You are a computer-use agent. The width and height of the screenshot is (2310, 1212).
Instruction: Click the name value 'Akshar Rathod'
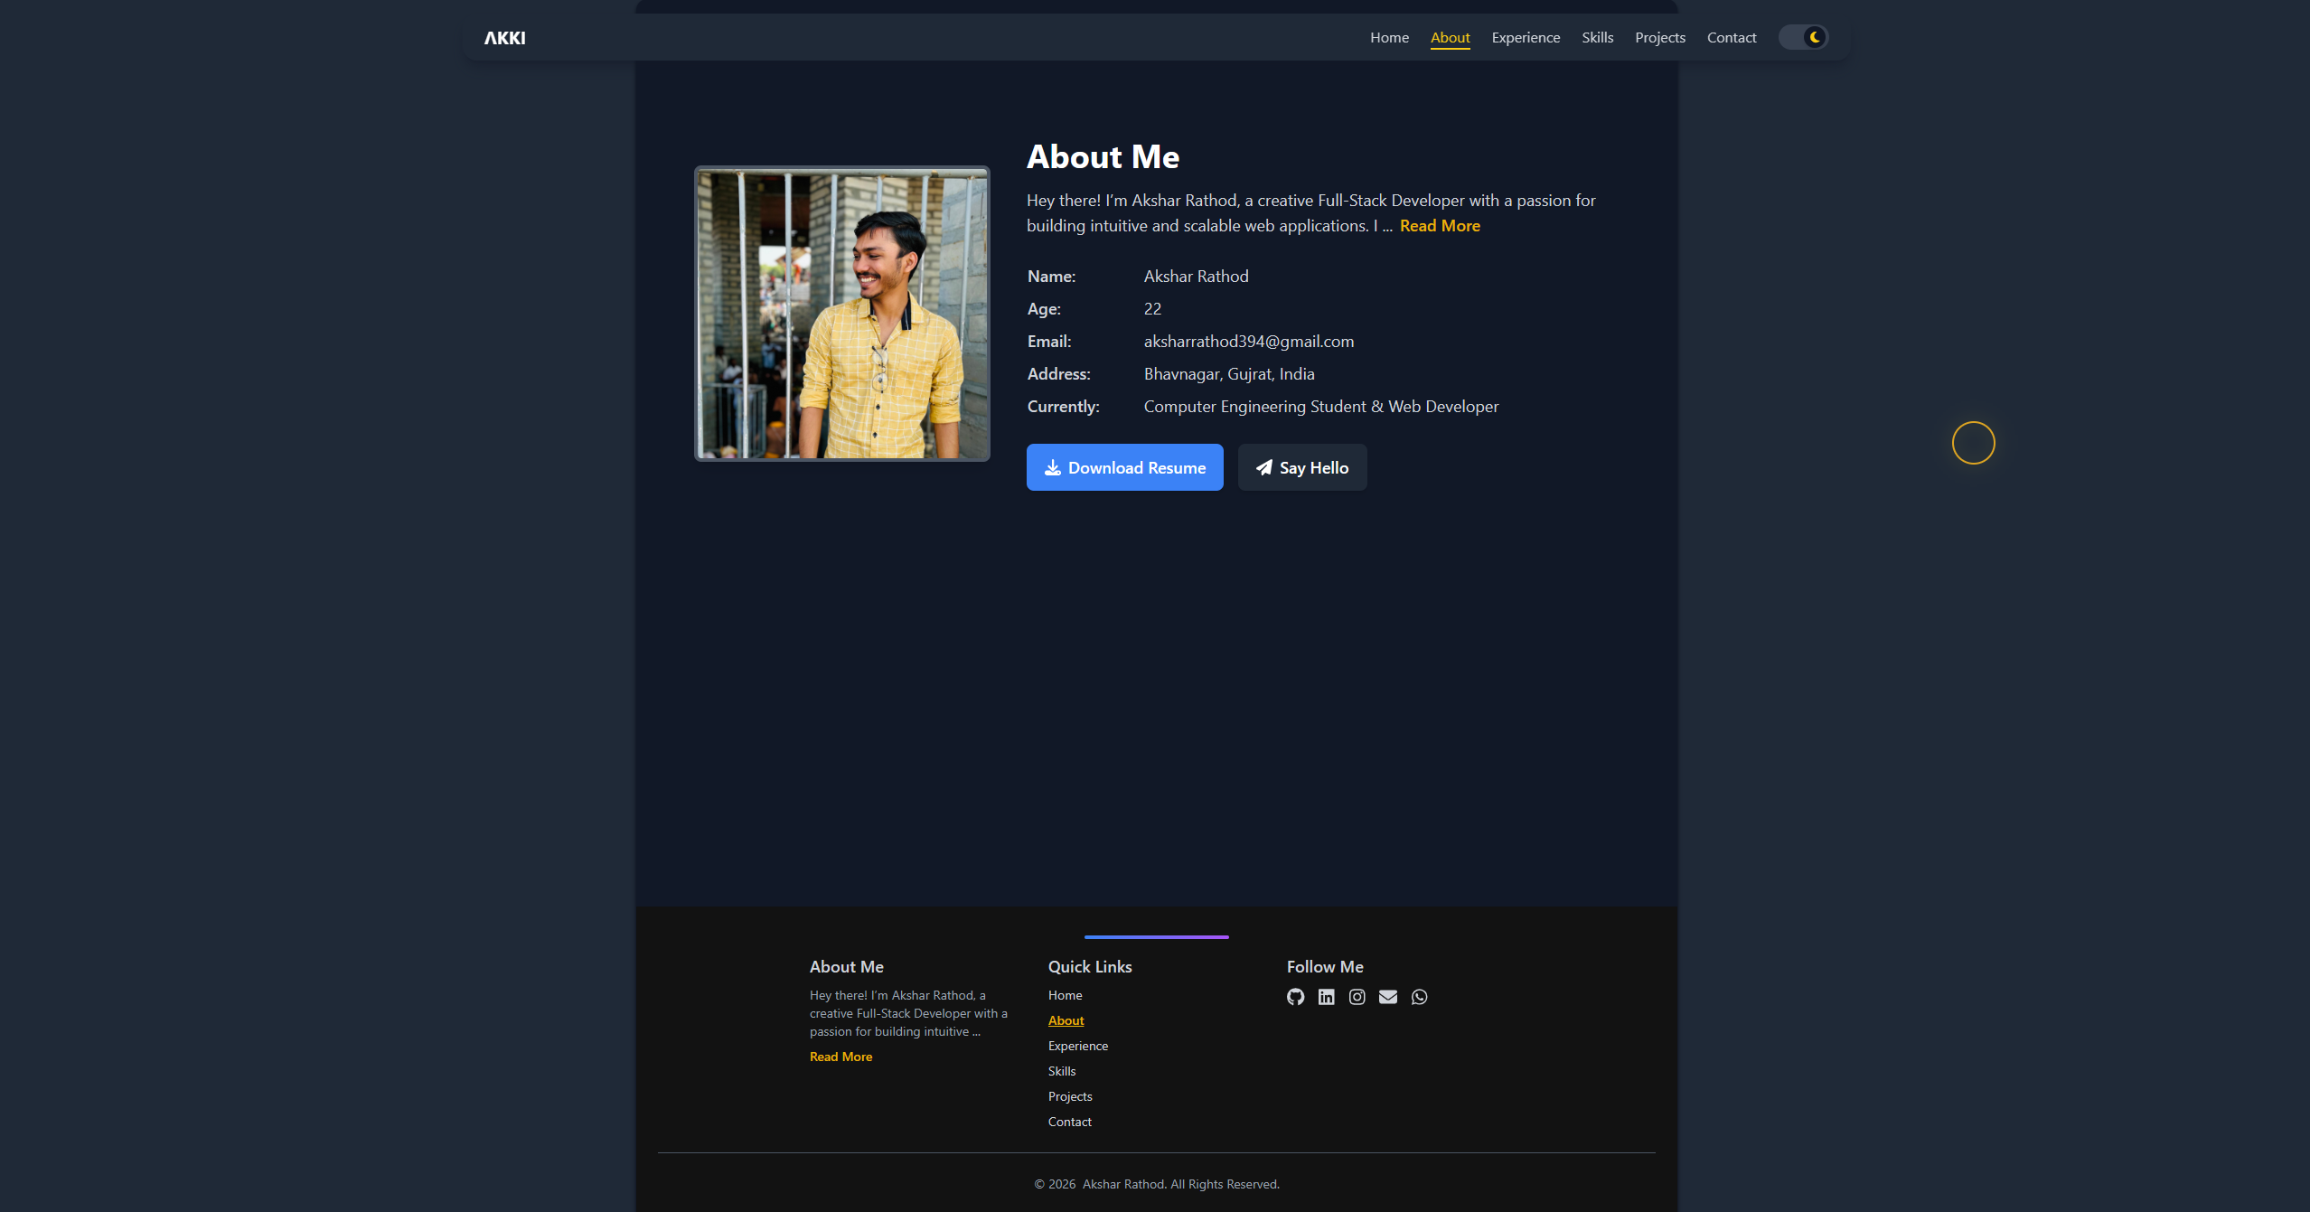click(x=1196, y=277)
